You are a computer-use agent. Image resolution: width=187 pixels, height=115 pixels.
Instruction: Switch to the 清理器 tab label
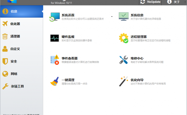pos(15,36)
